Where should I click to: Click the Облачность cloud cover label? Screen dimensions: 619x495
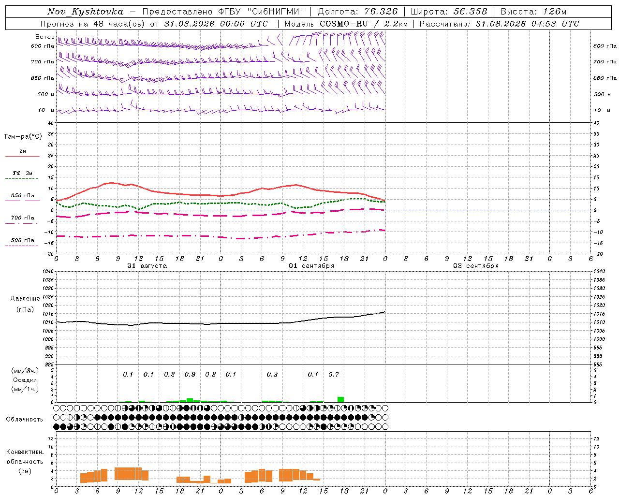pyautogui.click(x=25, y=419)
